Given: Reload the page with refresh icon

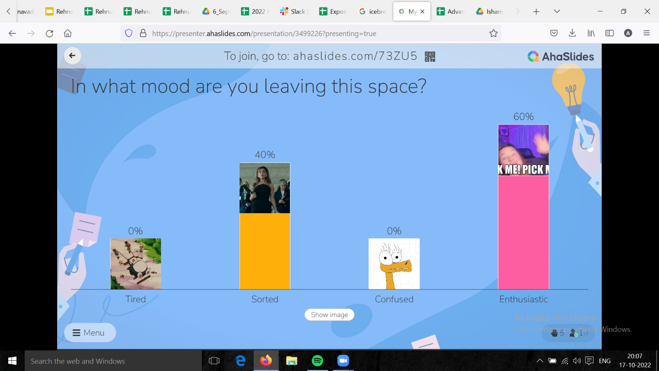Looking at the screenshot, I should coord(49,33).
